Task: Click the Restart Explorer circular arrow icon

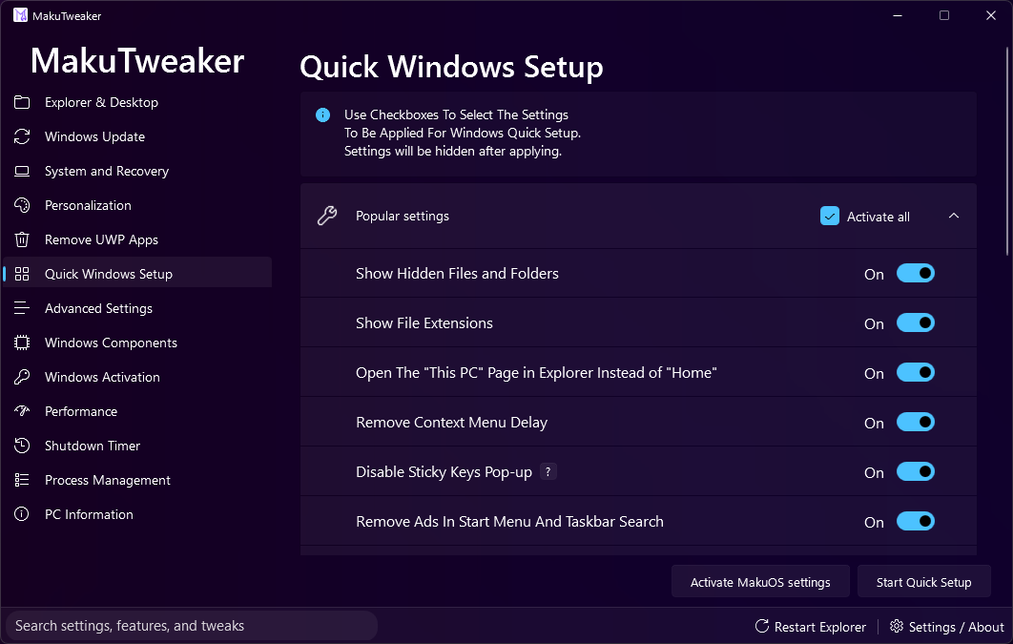Action: click(x=762, y=626)
